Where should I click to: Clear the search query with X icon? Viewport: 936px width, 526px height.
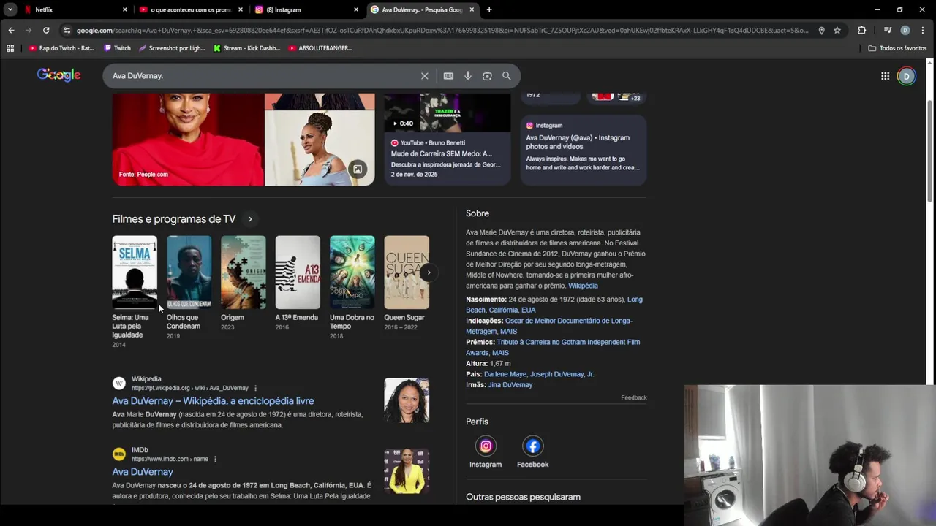[x=424, y=76]
